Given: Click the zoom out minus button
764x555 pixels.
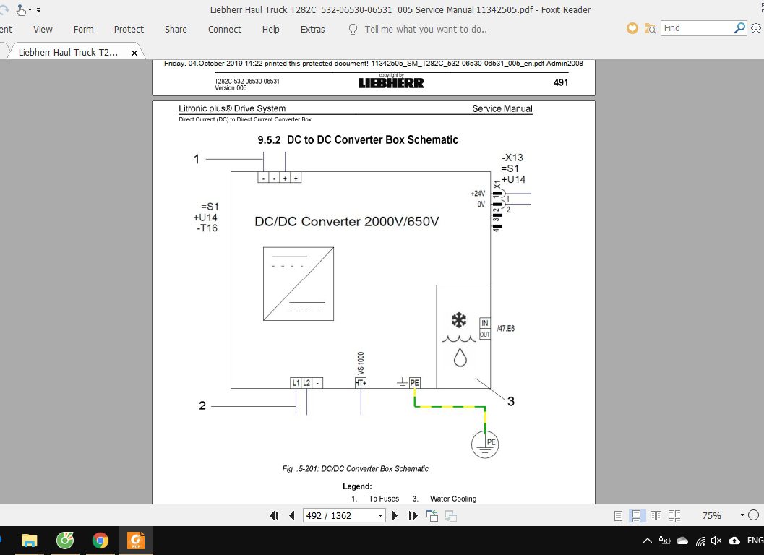Looking at the screenshot, I should [x=753, y=515].
